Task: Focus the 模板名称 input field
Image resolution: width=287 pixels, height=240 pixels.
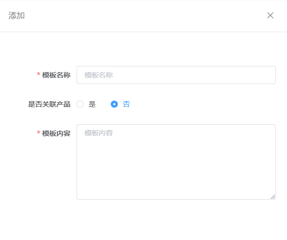Action: [176, 75]
